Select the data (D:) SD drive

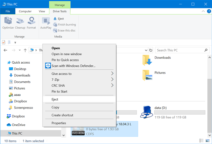click(173, 112)
